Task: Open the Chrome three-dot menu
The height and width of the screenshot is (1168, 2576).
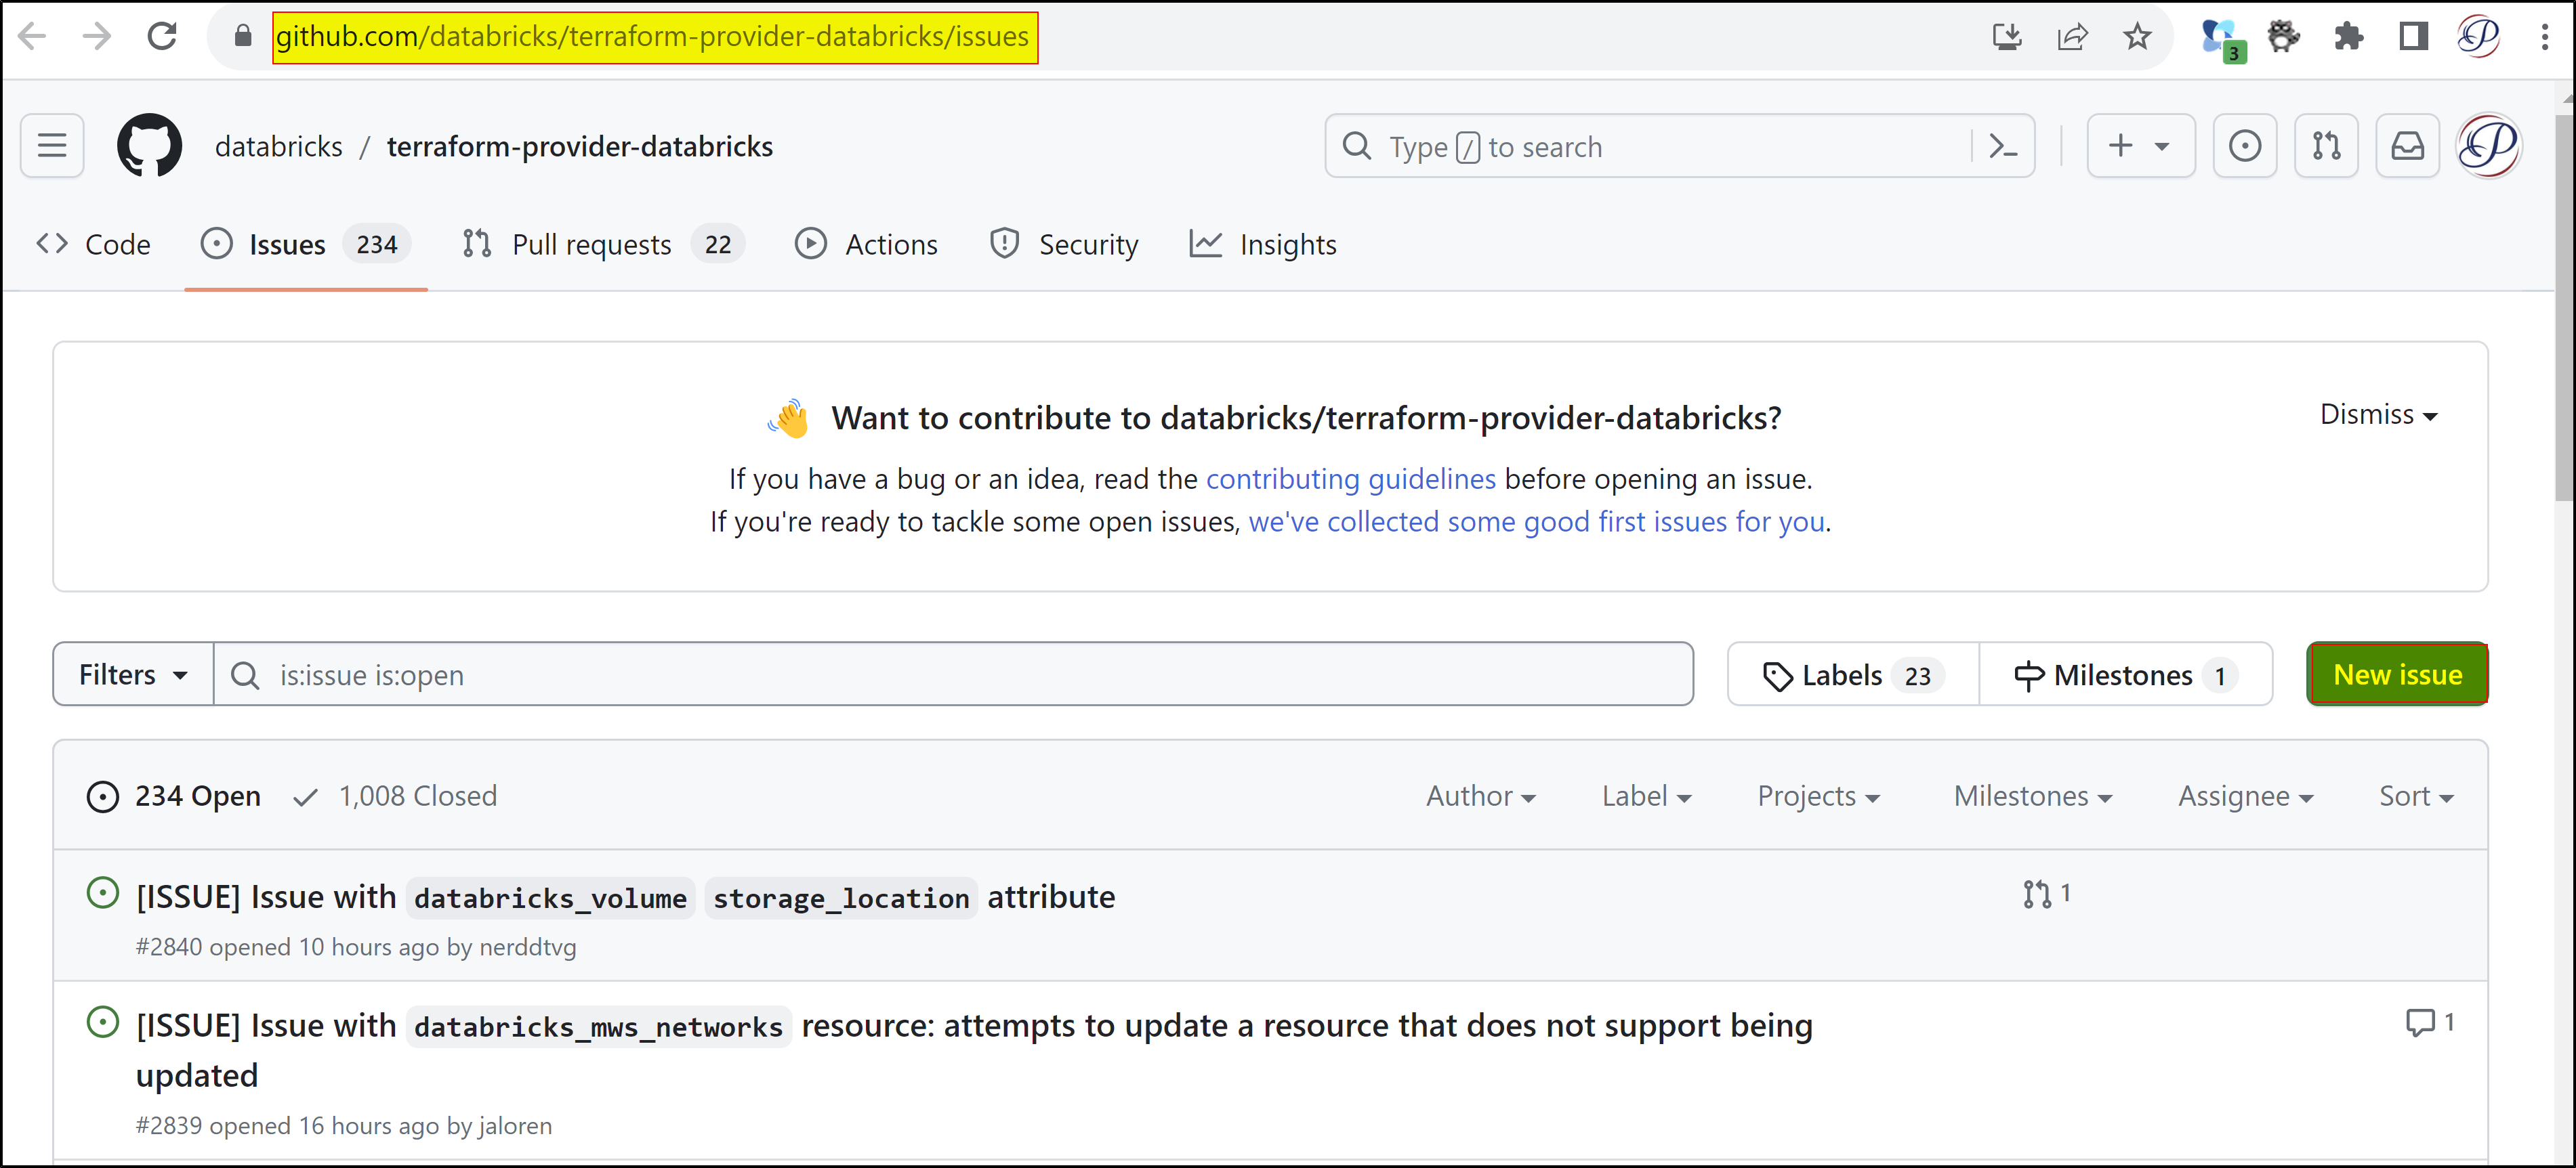Action: [x=2545, y=37]
